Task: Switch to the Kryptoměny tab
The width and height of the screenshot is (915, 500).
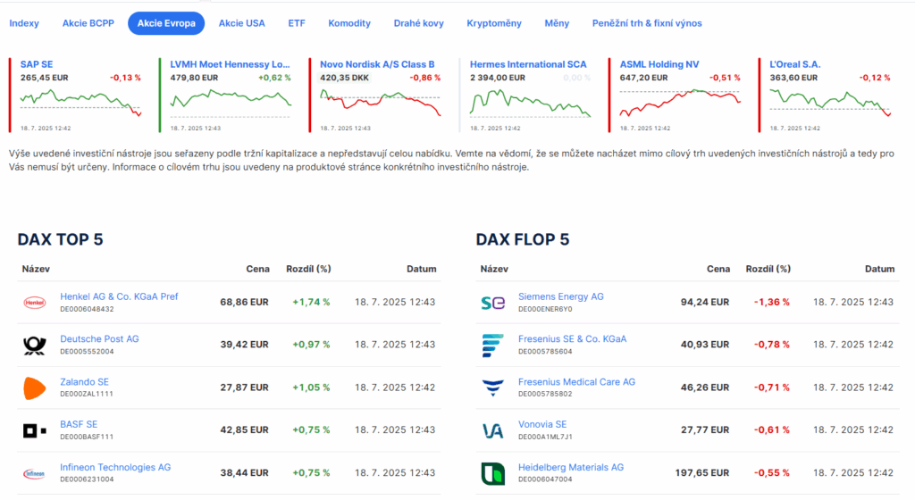Action: coord(494,23)
